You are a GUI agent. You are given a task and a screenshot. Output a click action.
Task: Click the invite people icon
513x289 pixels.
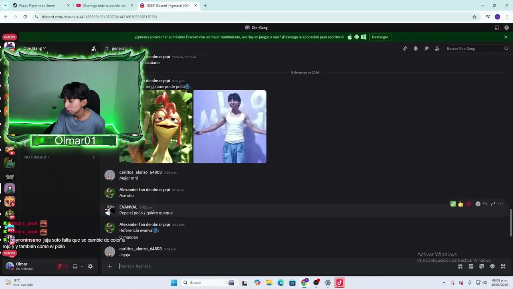click(x=94, y=48)
